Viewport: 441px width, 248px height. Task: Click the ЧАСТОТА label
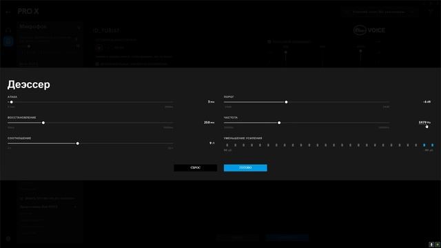[x=231, y=118]
